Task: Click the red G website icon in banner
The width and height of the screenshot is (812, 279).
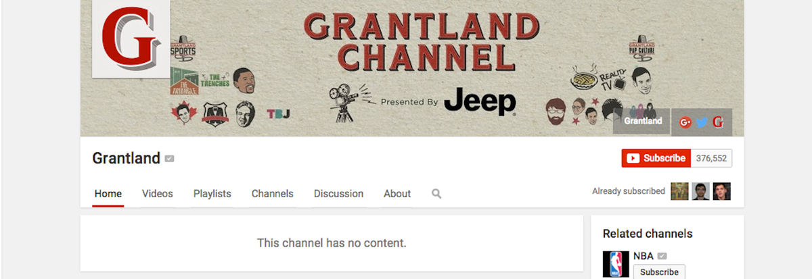Action: pyautogui.click(x=718, y=122)
